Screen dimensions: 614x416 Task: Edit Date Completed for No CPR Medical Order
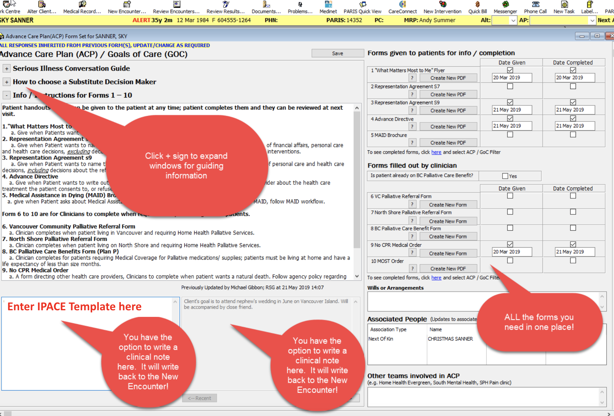click(575, 252)
